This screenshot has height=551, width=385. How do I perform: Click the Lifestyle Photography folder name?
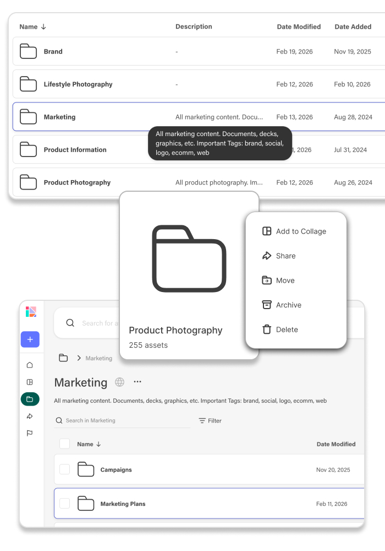point(78,84)
